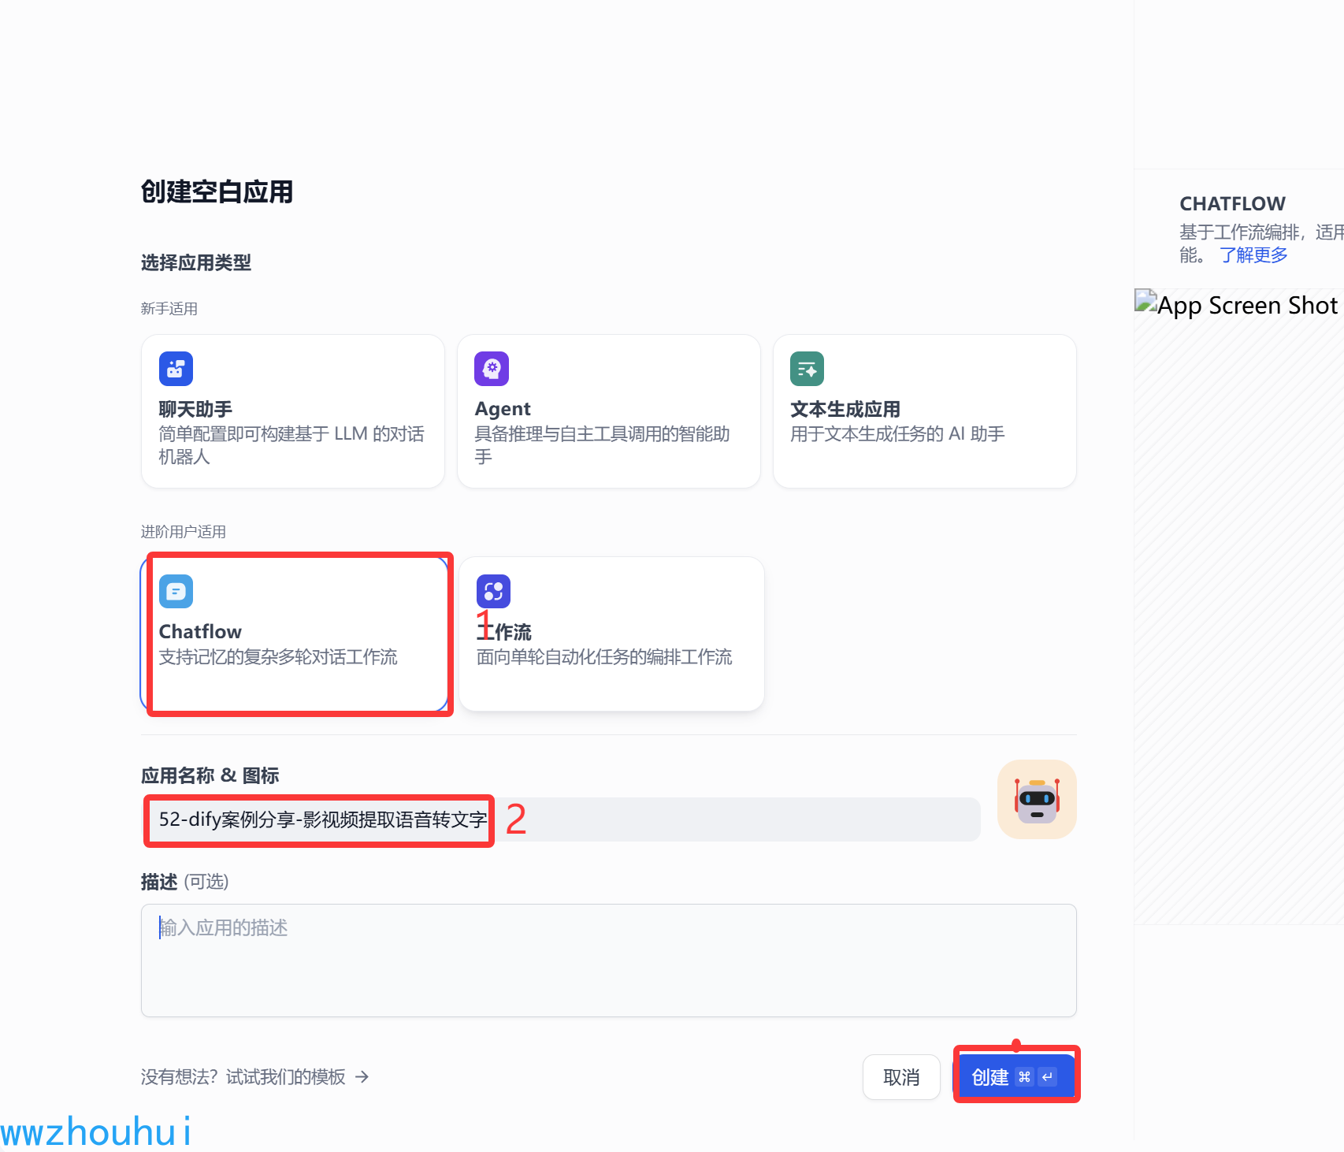This screenshot has width=1344, height=1152.
Task: Click the purple Agent brain icon
Action: 492,369
